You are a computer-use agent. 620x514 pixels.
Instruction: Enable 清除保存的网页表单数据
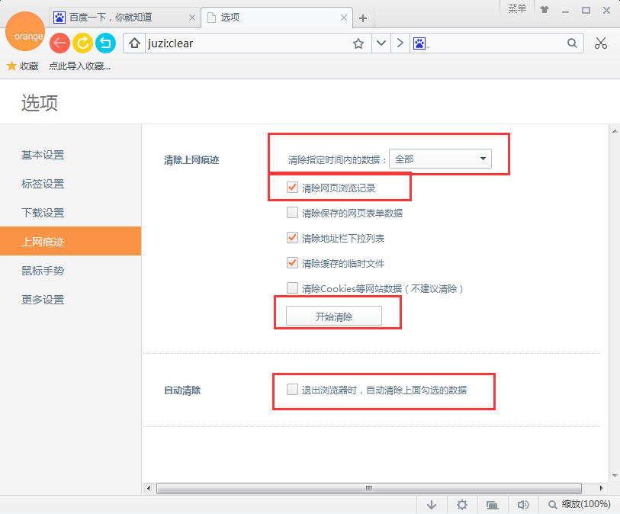click(x=292, y=213)
